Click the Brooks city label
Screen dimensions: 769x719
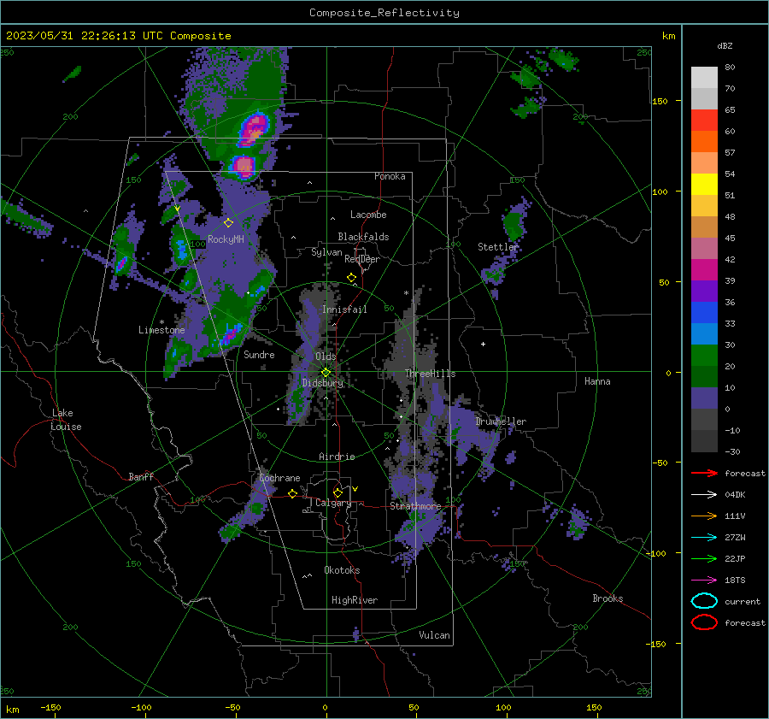point(608,598)
